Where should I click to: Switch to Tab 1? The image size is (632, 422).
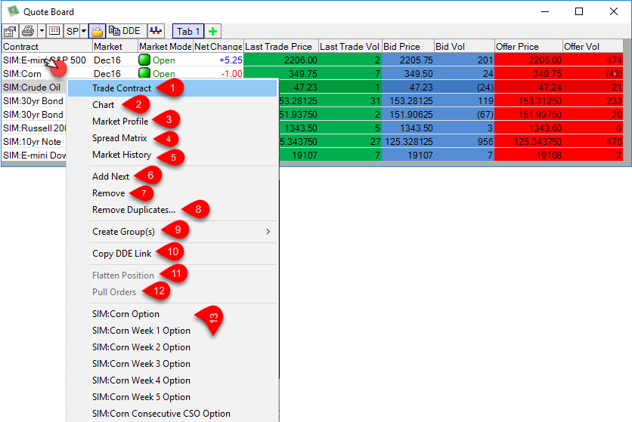188,32
